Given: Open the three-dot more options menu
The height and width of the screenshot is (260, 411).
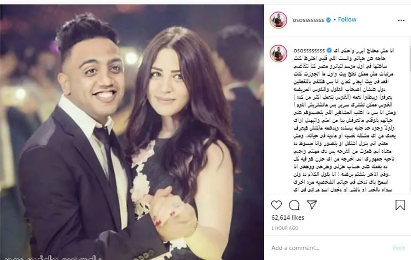Looking at the screenshot, I should (401, 20).
